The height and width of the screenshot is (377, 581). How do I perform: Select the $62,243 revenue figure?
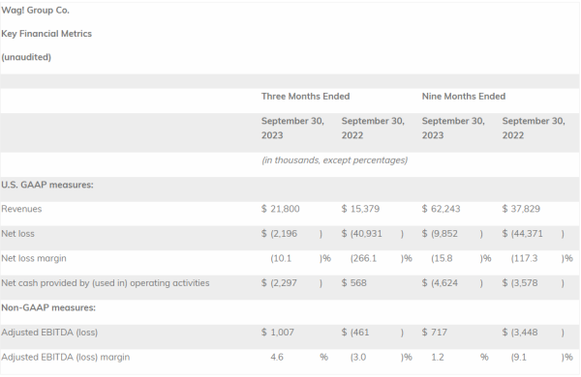(x=441, y=209)
